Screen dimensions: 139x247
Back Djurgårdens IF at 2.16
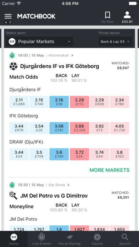(x=59, y=102)
